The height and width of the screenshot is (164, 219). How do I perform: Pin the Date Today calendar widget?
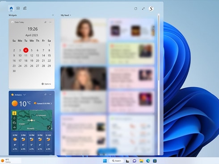click(x=45, y=22)
